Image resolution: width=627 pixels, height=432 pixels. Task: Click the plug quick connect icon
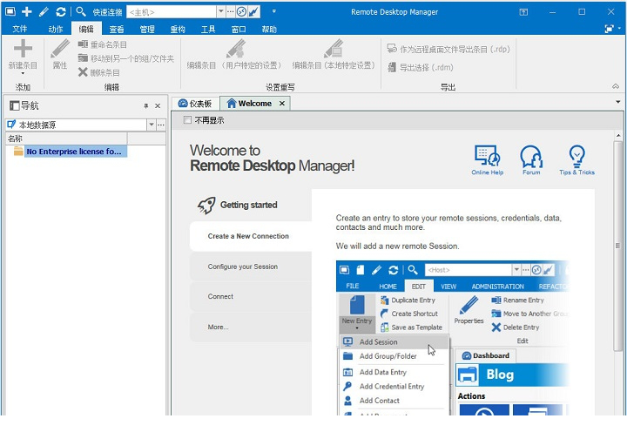[253, 12]
